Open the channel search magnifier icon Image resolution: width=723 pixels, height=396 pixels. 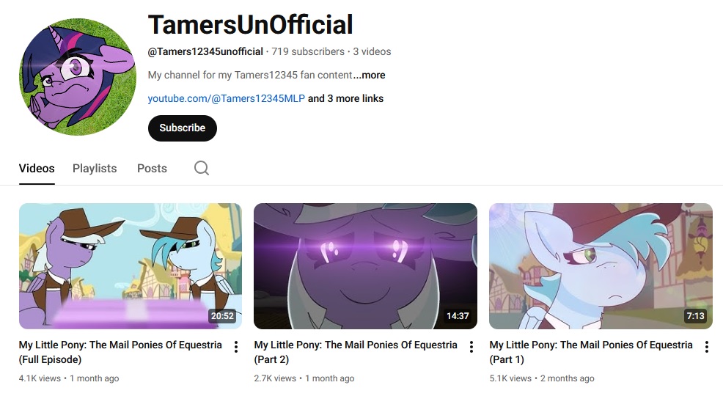point(202,168)
